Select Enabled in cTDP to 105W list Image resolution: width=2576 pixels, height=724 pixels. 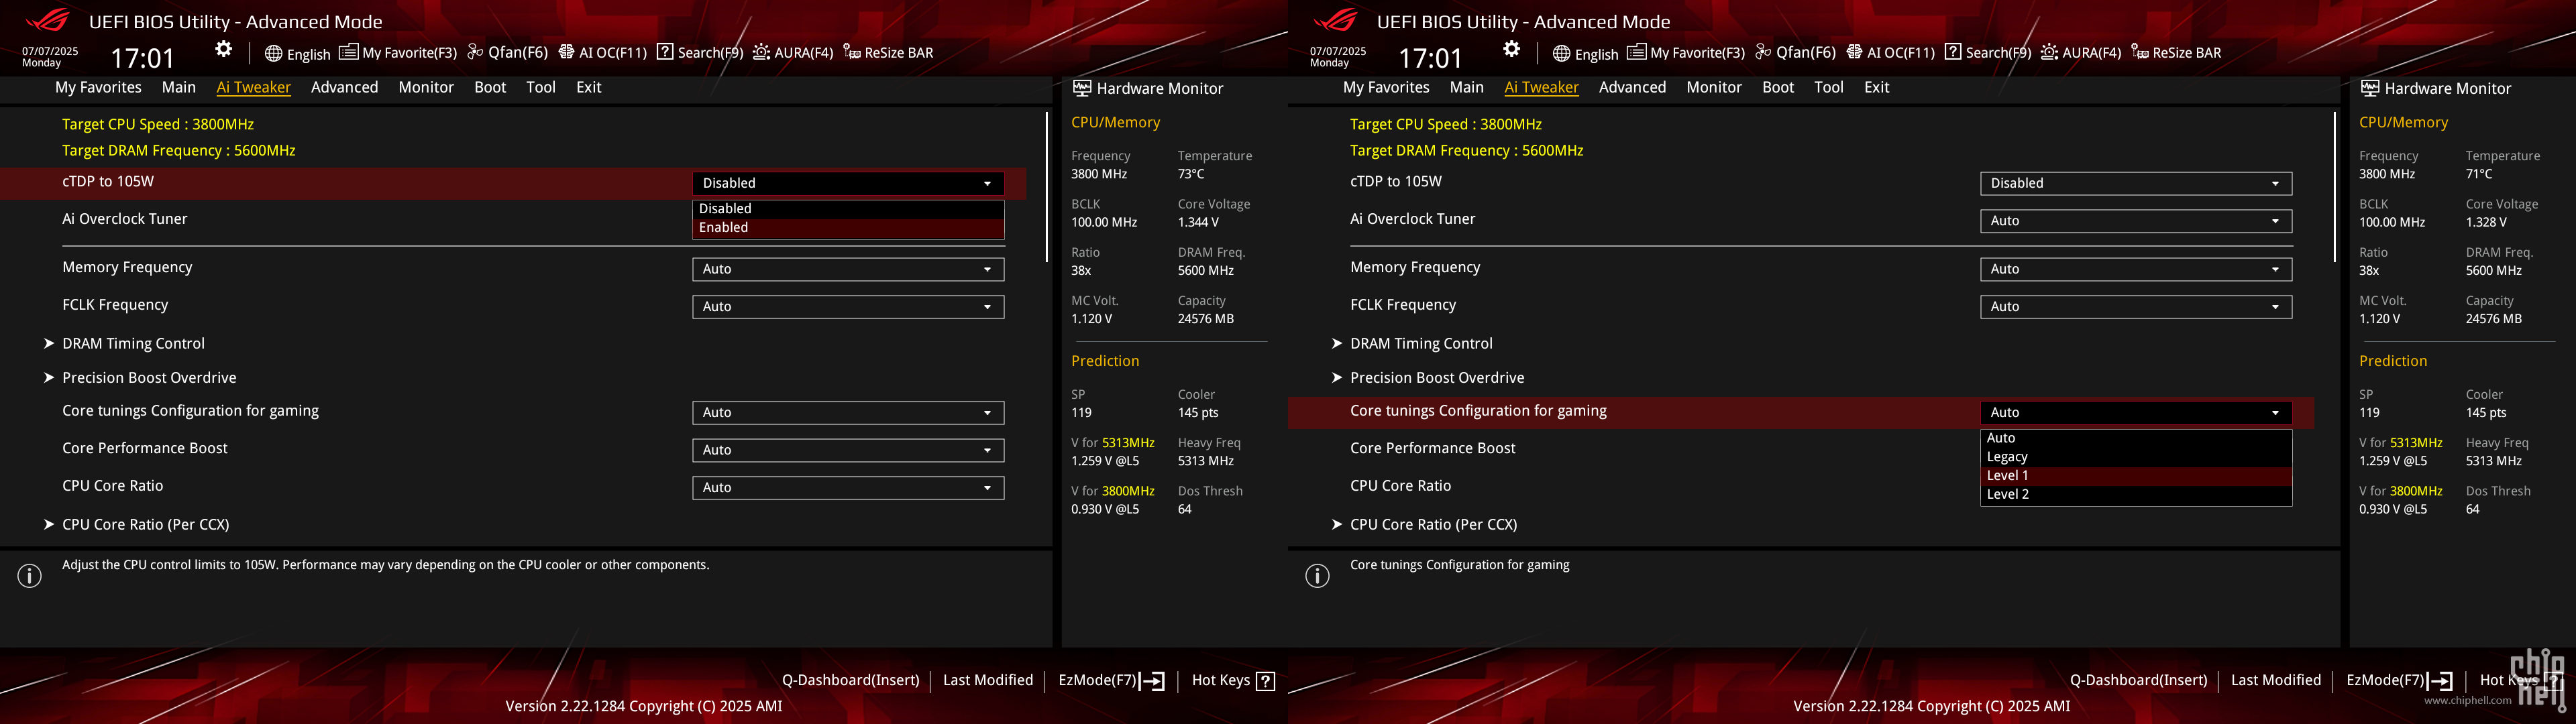pyautogui.click(x=848, y=228)
